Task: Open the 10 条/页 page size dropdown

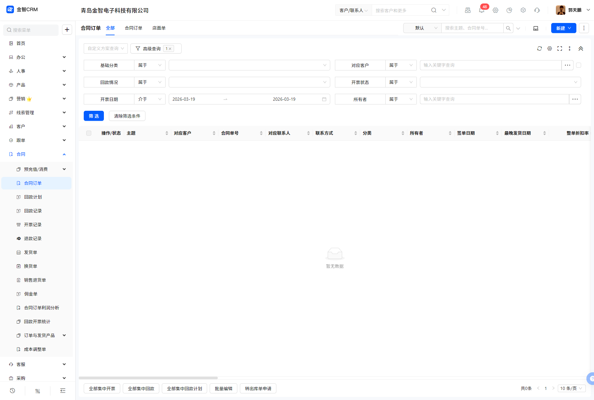Action: coord(571,388)
